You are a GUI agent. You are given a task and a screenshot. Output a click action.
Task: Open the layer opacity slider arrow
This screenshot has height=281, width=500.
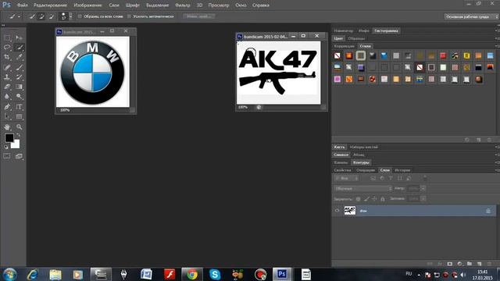[423, 189]
